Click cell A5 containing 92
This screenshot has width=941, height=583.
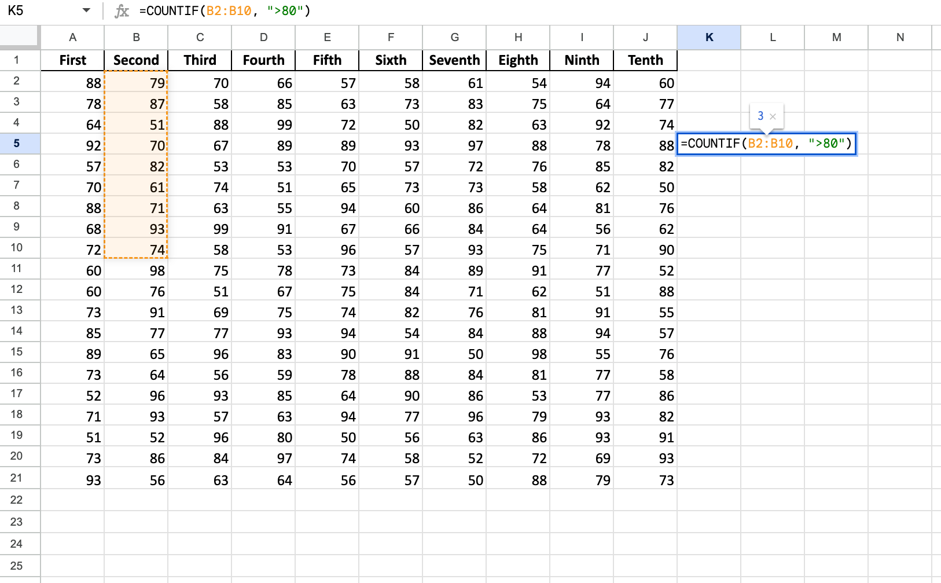tap(72, 144)
